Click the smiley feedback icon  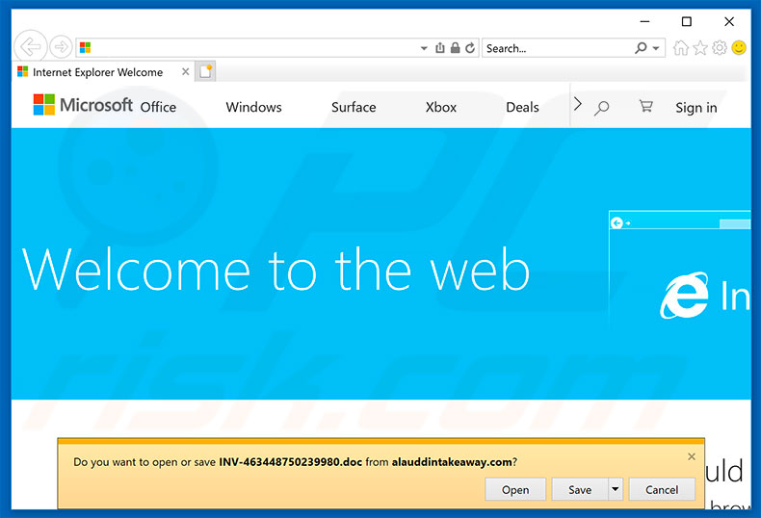click(x=739, y=47)
